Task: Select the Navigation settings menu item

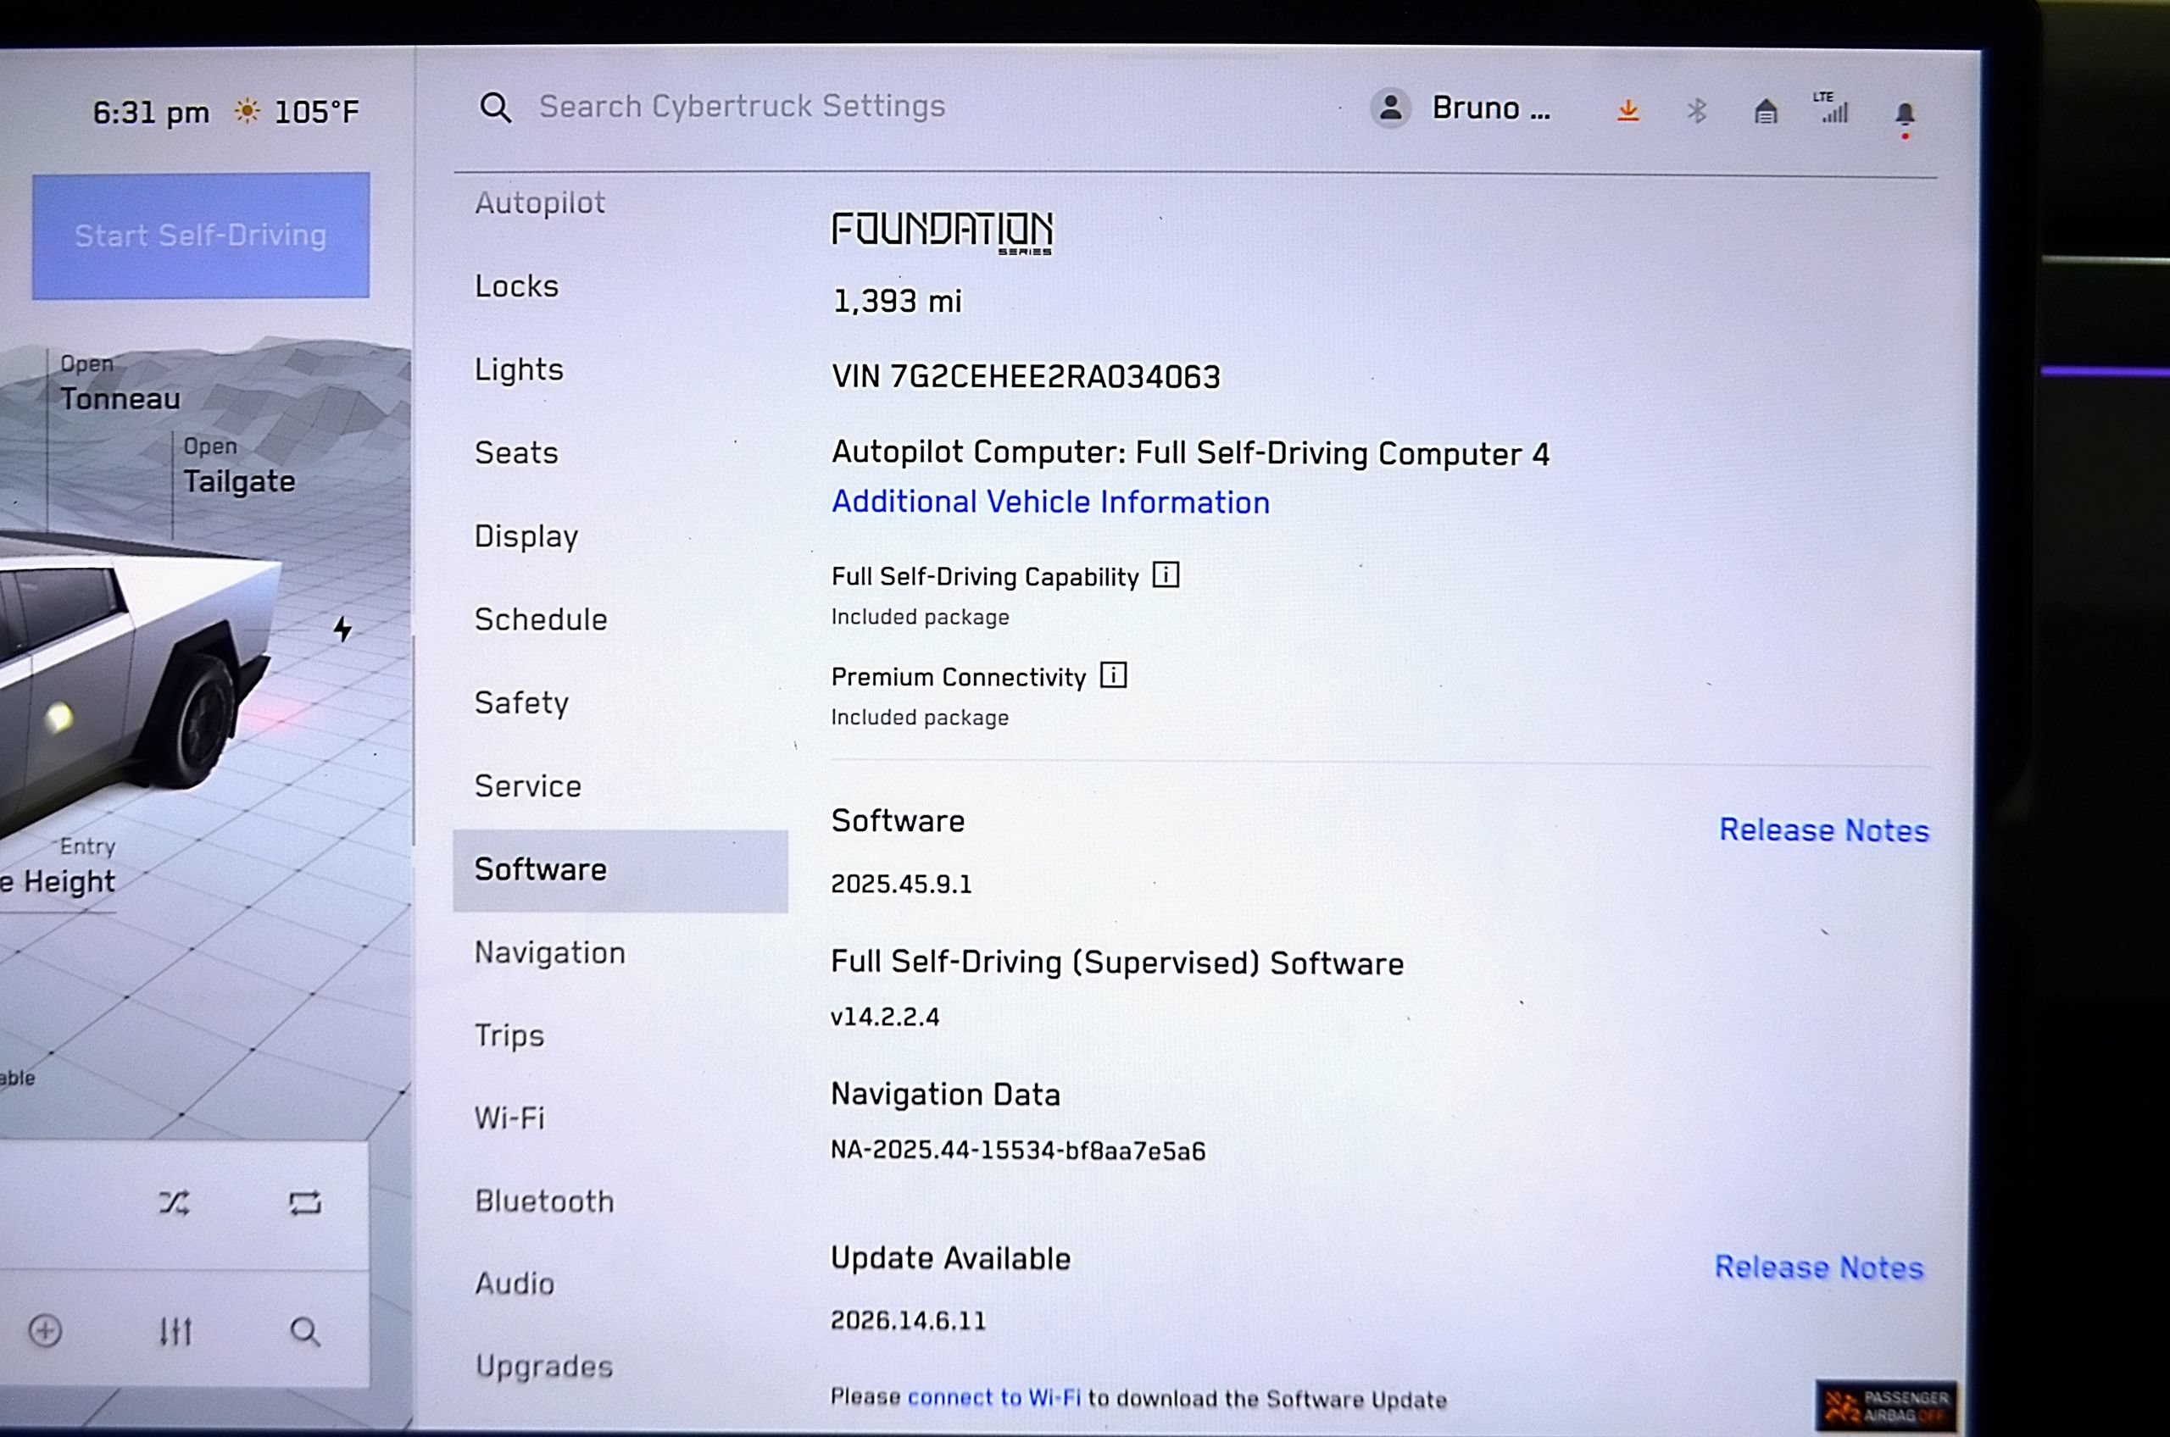Action: pos(550,953)
